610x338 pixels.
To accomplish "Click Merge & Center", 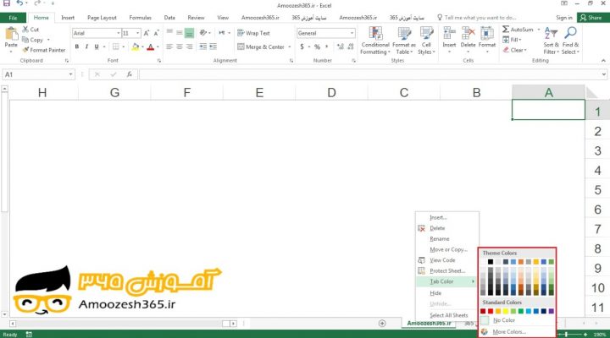I will [x=261, y=47].
